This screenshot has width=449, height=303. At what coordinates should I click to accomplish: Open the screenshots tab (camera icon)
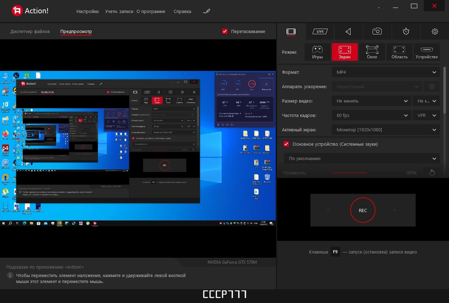[x=377, y=31]
